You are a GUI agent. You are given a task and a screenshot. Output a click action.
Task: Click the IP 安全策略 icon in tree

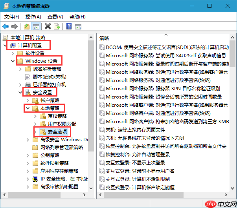(x=35, y=179)
